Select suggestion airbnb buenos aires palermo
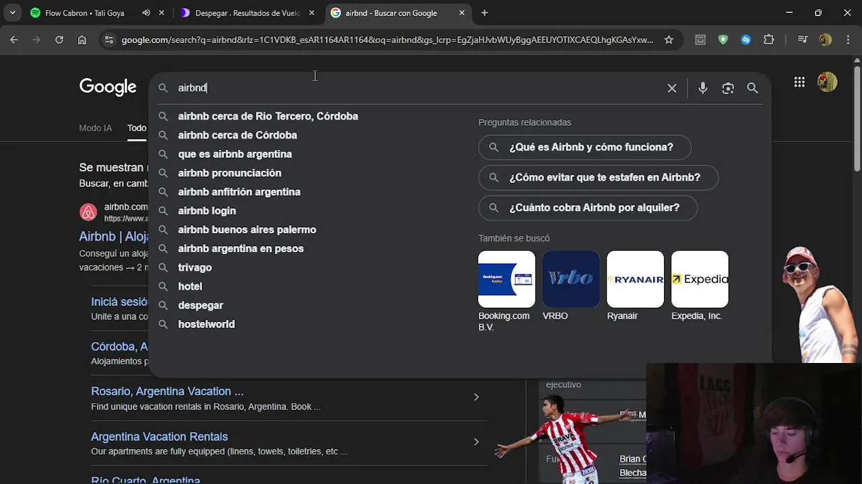The height and width of the screenshot is (484, 862). click(247, 229)
